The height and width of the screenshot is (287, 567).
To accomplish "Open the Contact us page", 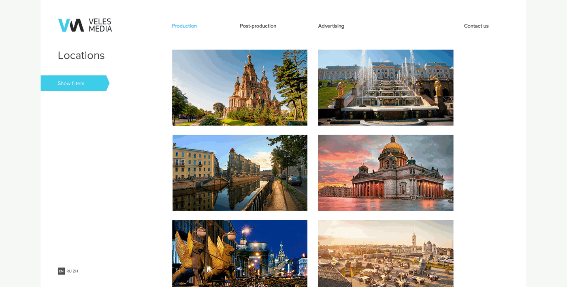I will 476,26.
